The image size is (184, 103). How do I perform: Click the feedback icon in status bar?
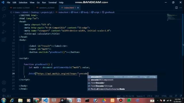176,96
